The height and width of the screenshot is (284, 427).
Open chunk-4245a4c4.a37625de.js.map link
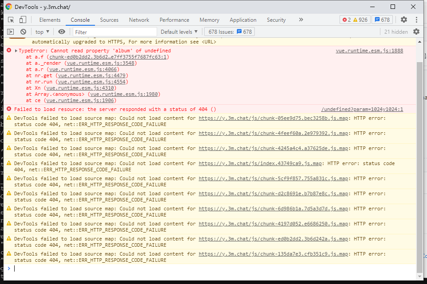(273, 148)
